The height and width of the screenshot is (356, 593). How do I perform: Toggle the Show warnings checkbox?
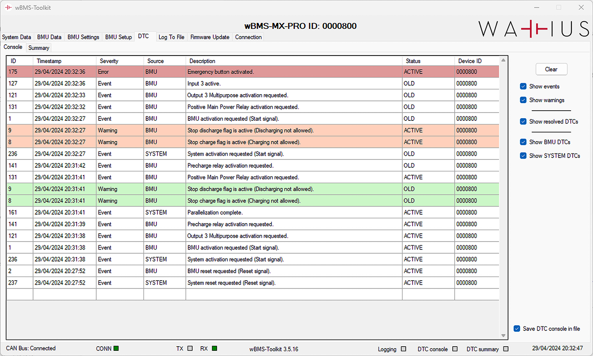523,100
